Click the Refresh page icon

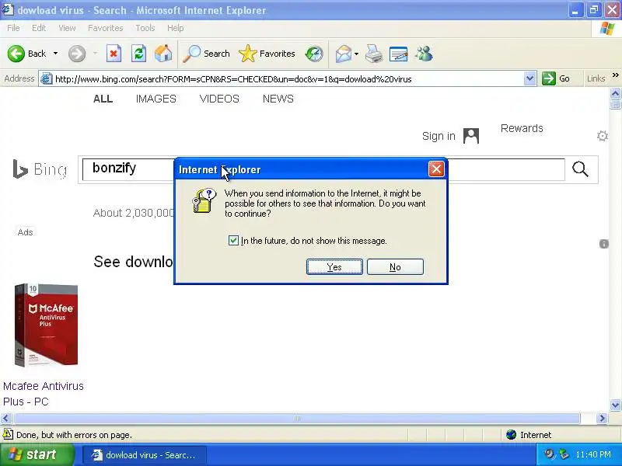coord(139,54)
